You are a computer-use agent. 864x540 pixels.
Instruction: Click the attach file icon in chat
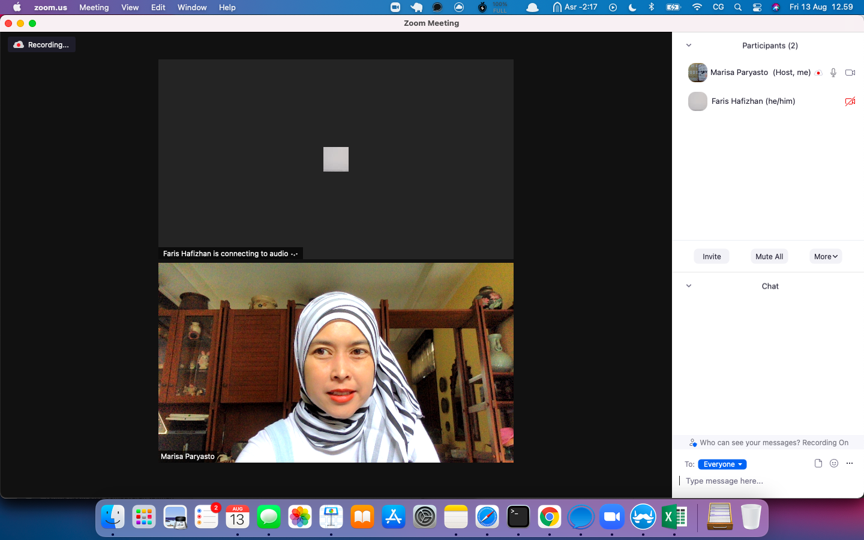818,463
